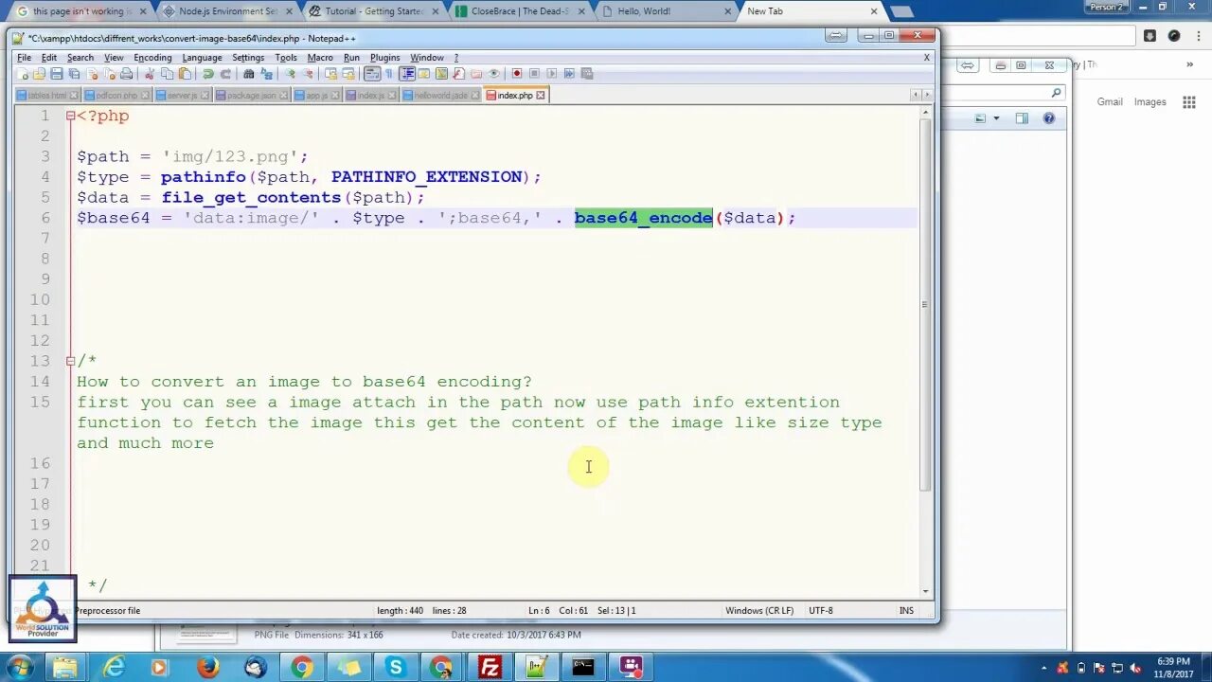Click the Redo toolbar icon
This screenshot has width=1212, height=682.
pos(225,74)
